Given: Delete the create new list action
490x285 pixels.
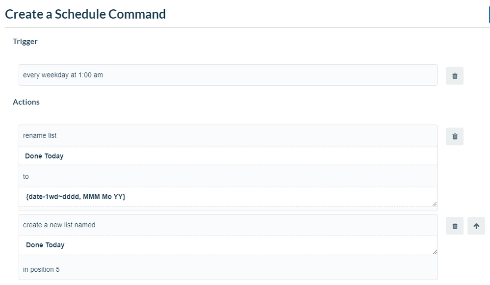Looking at the screenshot, I should coord(455,226).
